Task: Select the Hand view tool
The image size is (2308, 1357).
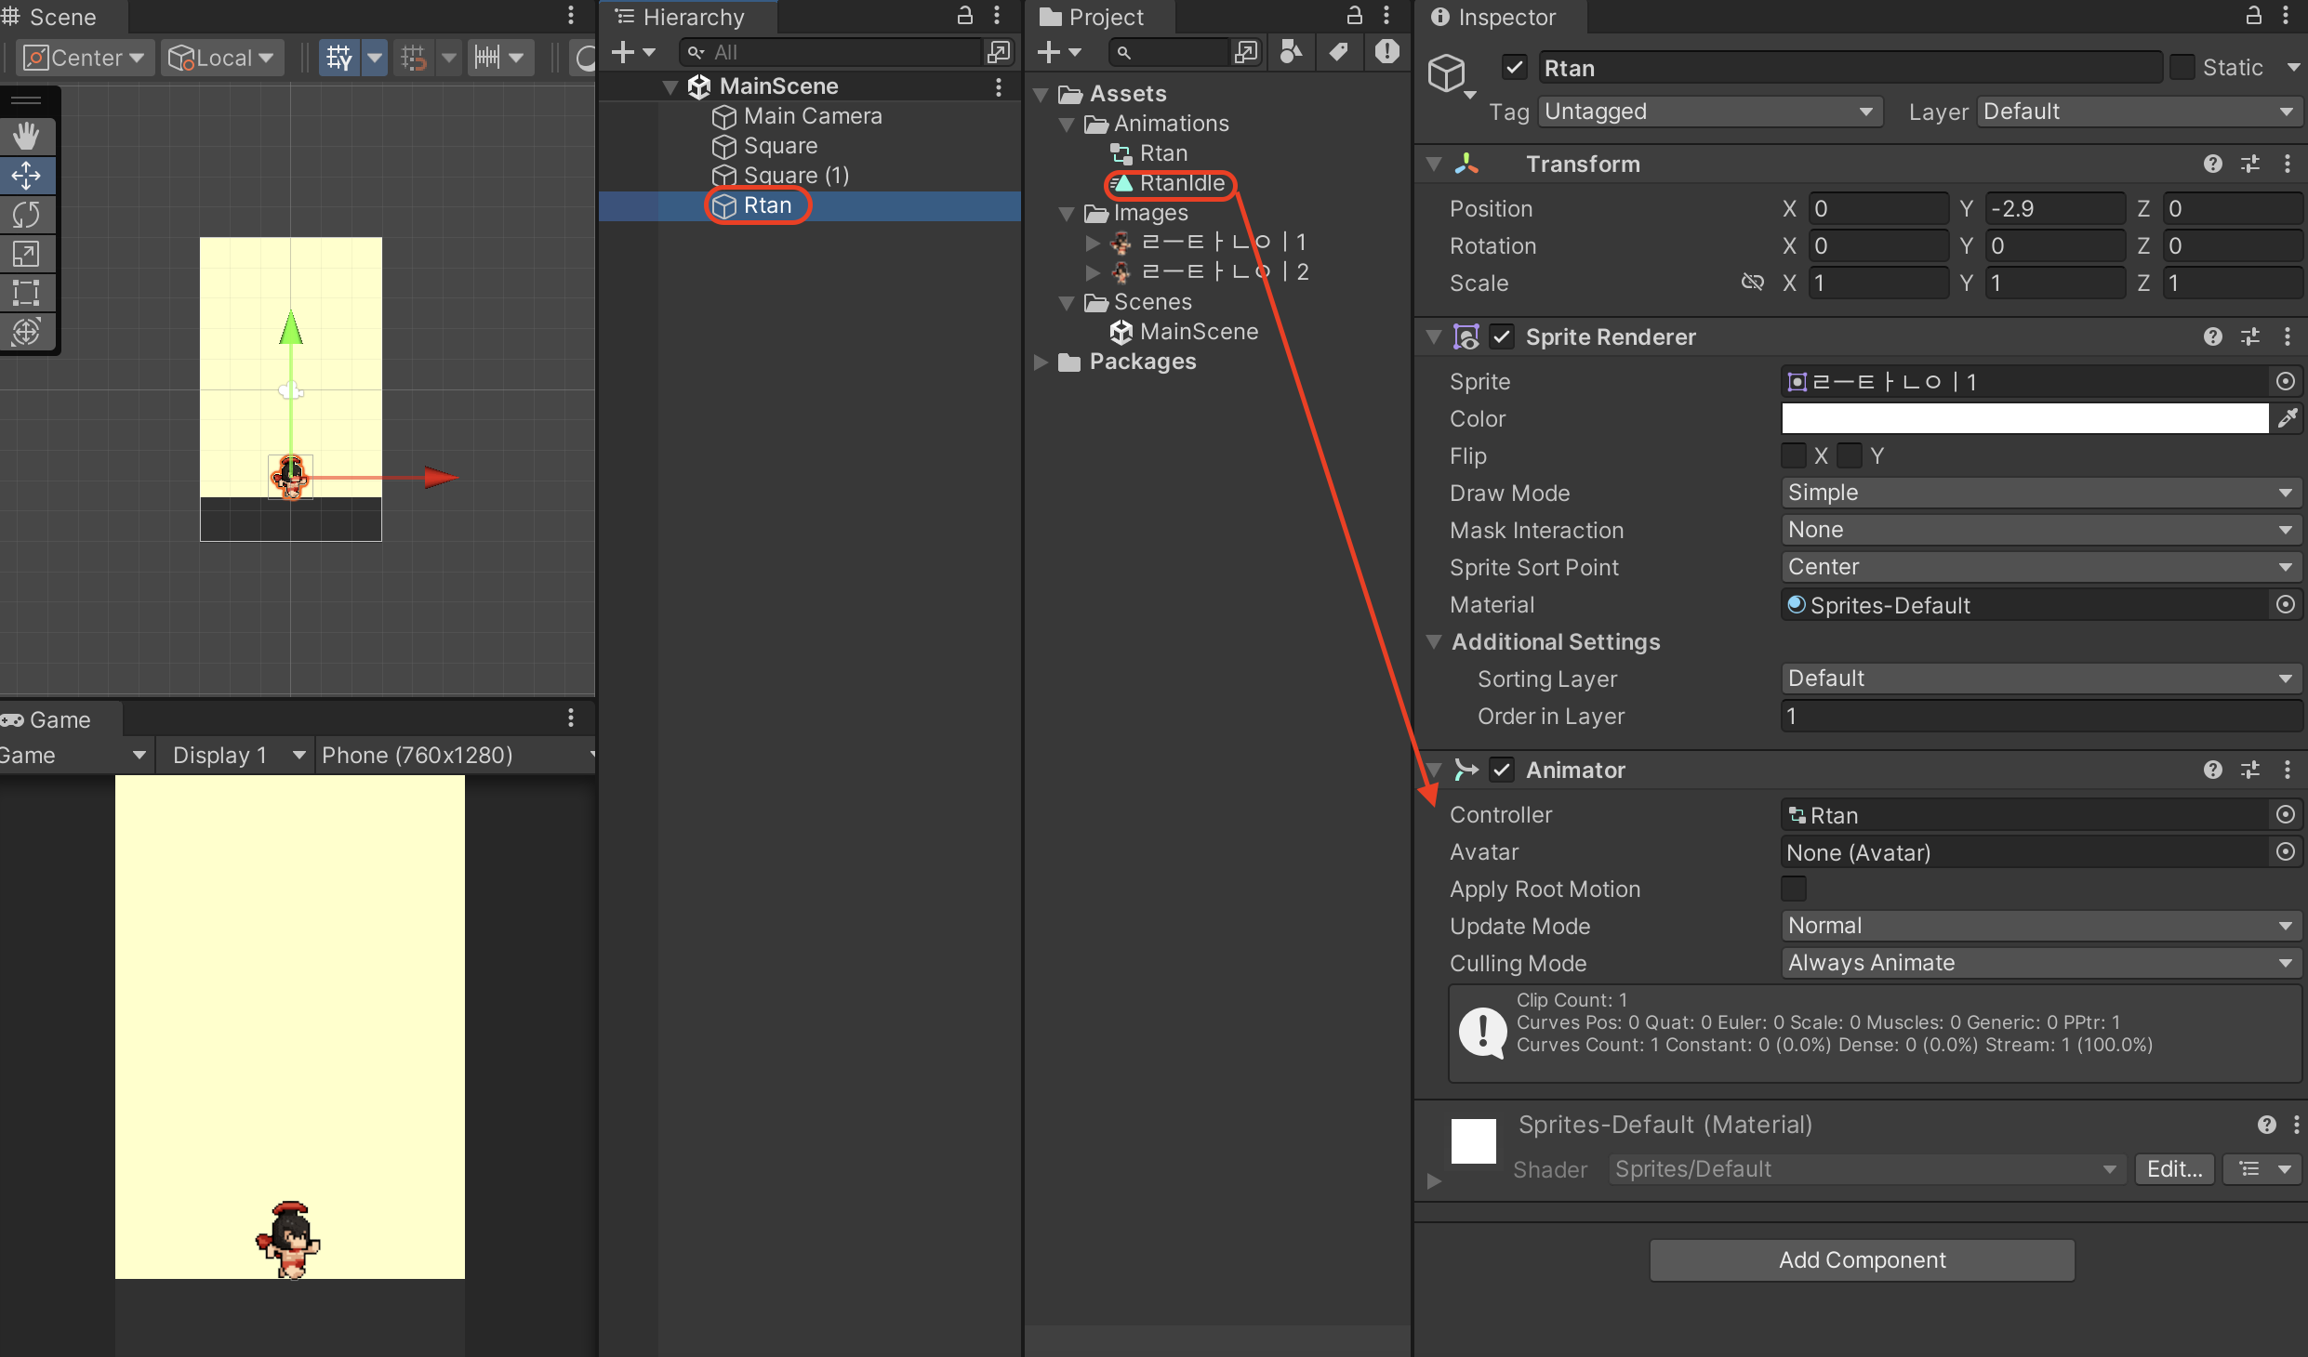Action: coord(26,137)
